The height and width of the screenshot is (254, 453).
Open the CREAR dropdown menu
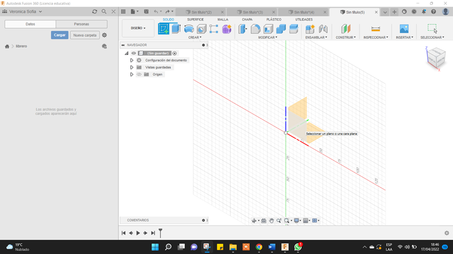(195, 37)
